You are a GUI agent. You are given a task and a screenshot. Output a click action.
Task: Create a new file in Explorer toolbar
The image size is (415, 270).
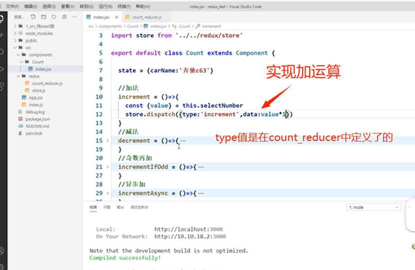coord(33,17)
